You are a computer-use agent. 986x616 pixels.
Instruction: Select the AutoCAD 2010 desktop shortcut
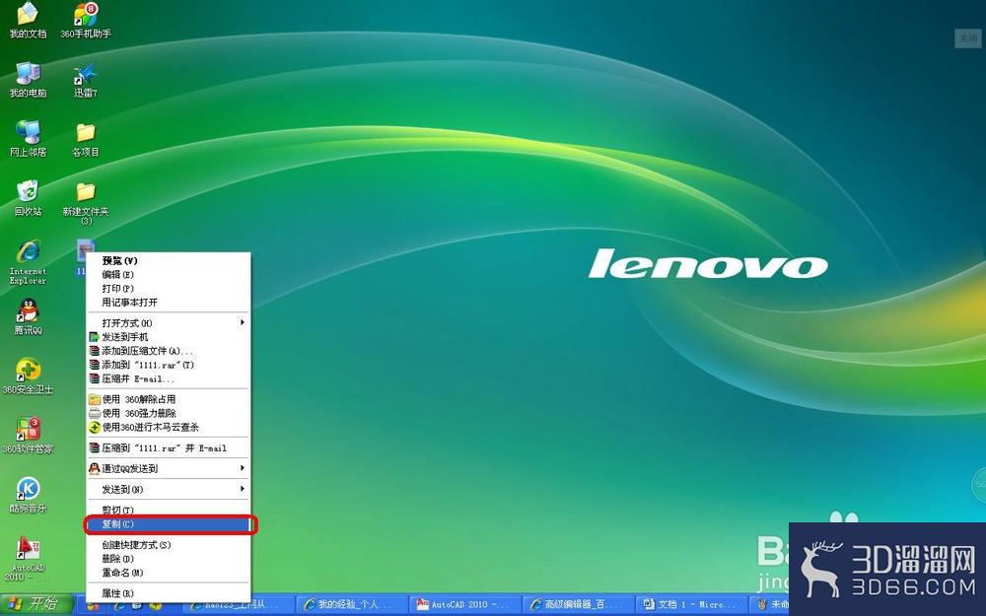click(28, 558)
